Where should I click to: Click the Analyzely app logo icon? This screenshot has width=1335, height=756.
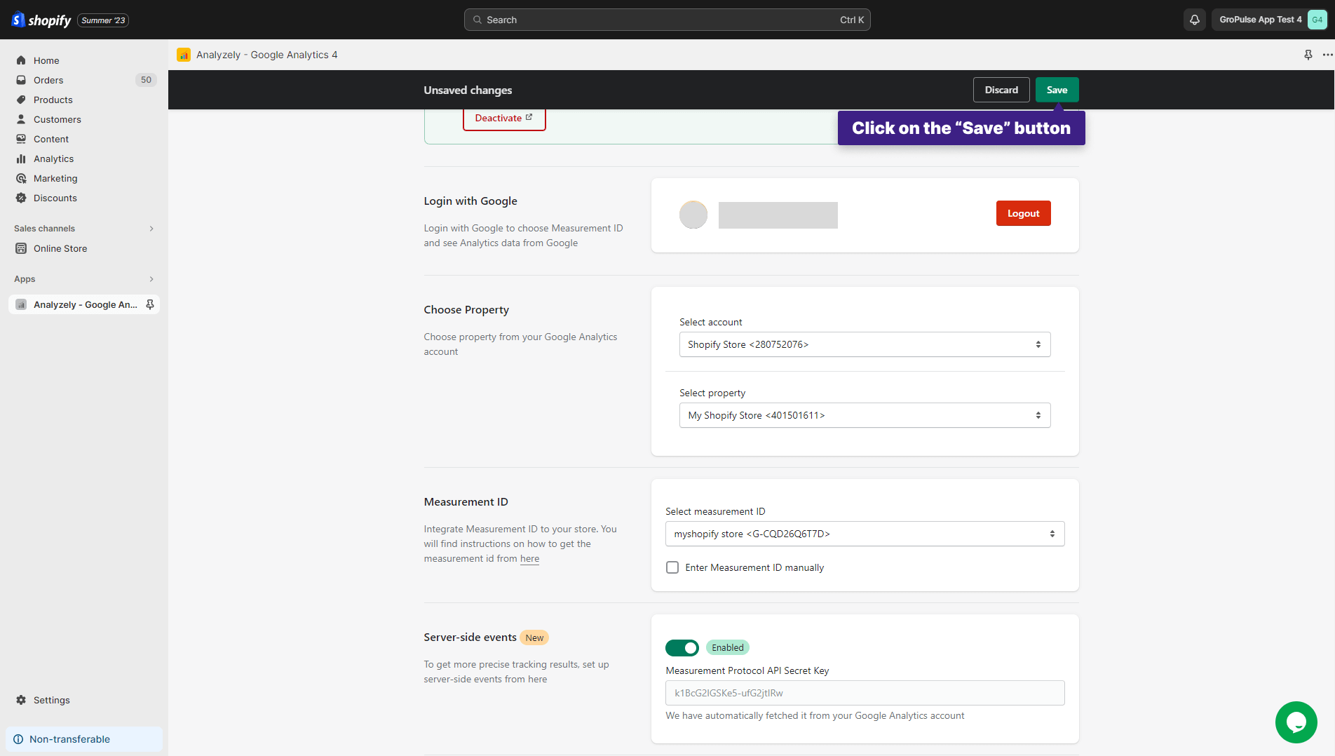184,55
